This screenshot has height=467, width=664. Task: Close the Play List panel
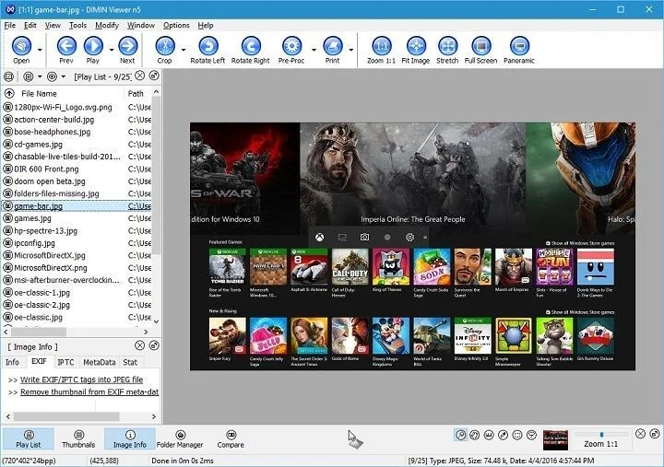pos(140,76)
